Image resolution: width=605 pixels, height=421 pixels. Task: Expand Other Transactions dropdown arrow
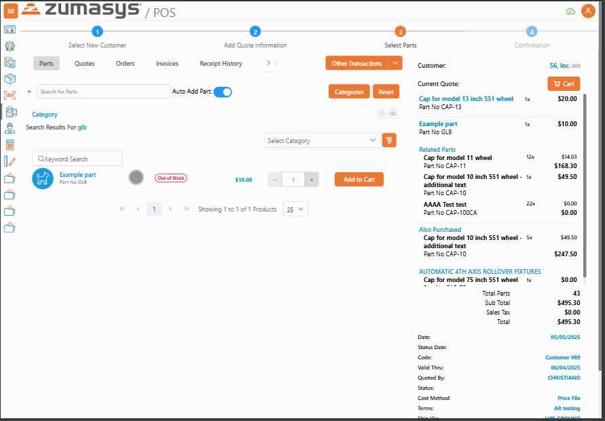point(395,63)
